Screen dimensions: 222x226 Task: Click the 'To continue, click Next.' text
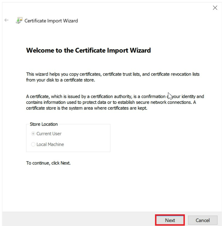pyautogui.click(x=48, y=163)
